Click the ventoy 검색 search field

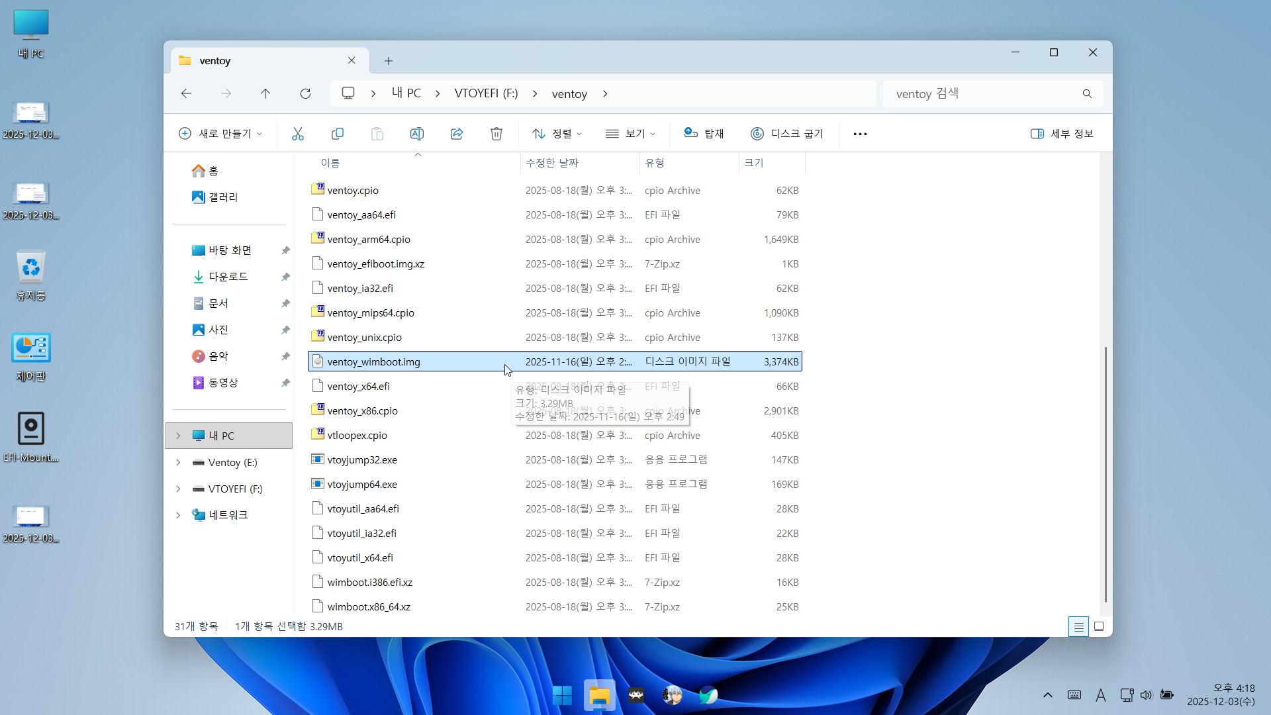click(x=983, y=93)
